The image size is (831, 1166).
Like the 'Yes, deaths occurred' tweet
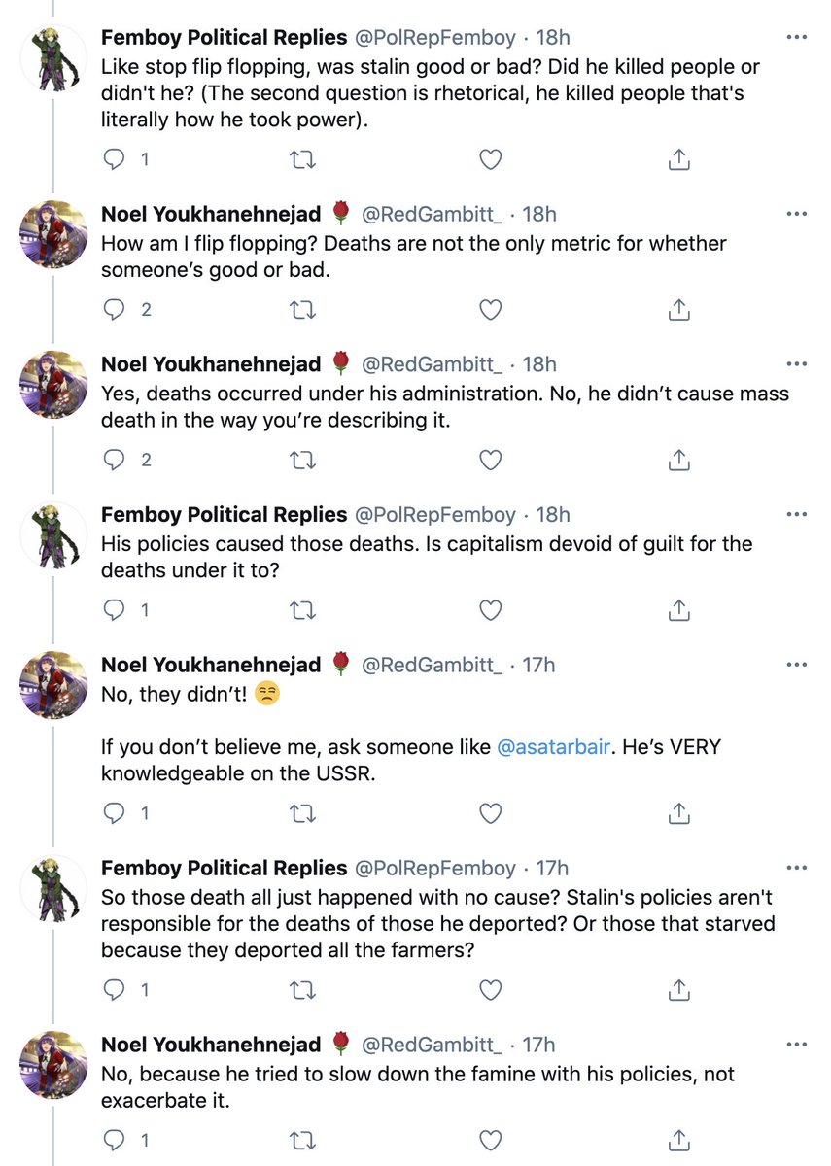click(x=491, y=460)
